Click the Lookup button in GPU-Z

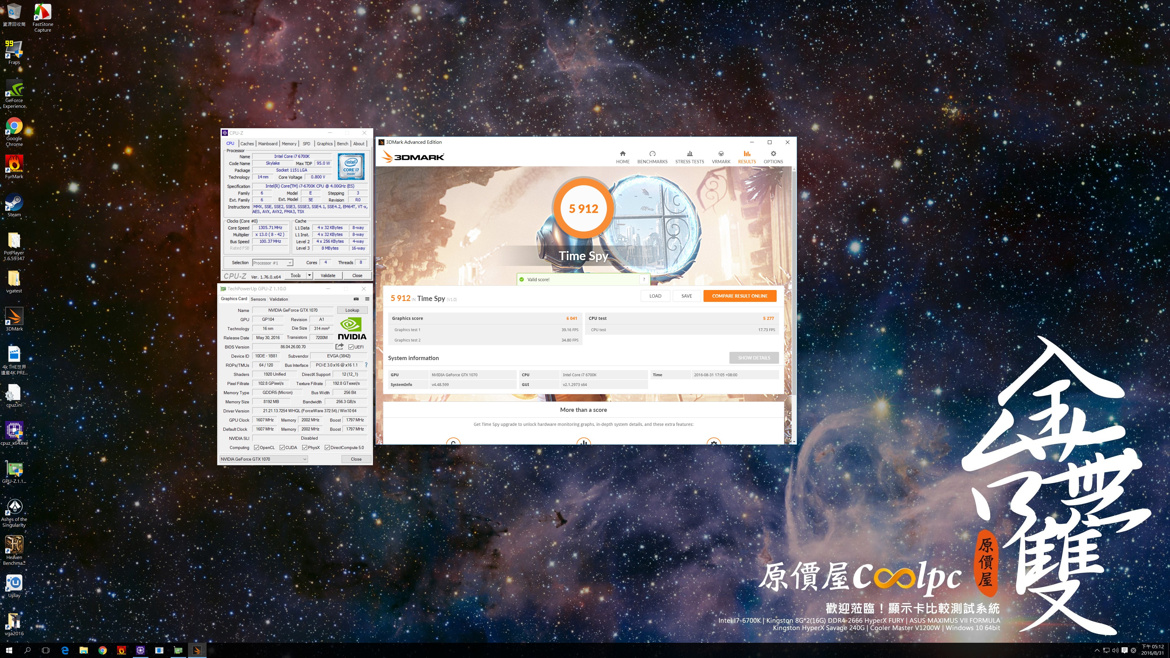point(352,310)
